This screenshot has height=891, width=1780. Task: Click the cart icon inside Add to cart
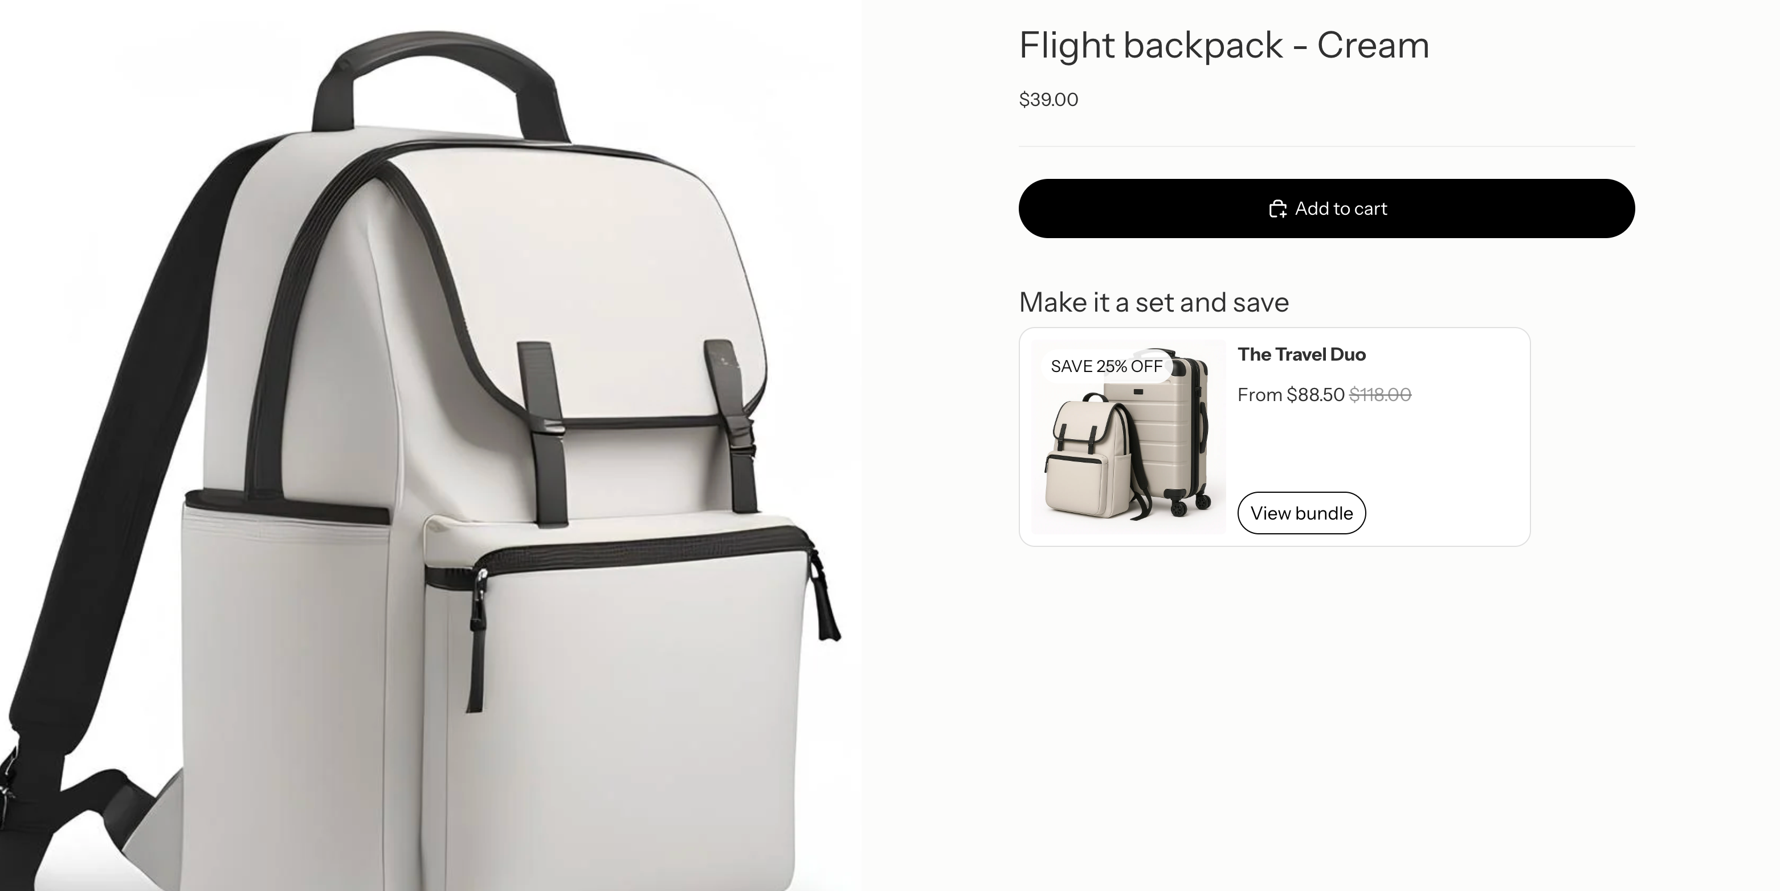click(x=1277, y=209)
